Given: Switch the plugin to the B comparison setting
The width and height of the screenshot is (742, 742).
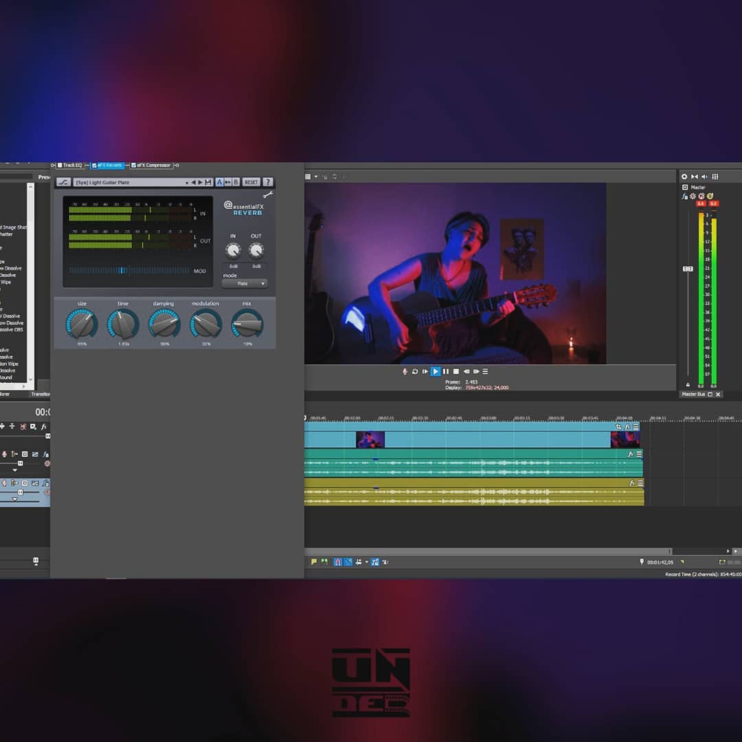Looking at the screenshot, I should [235, 181].
